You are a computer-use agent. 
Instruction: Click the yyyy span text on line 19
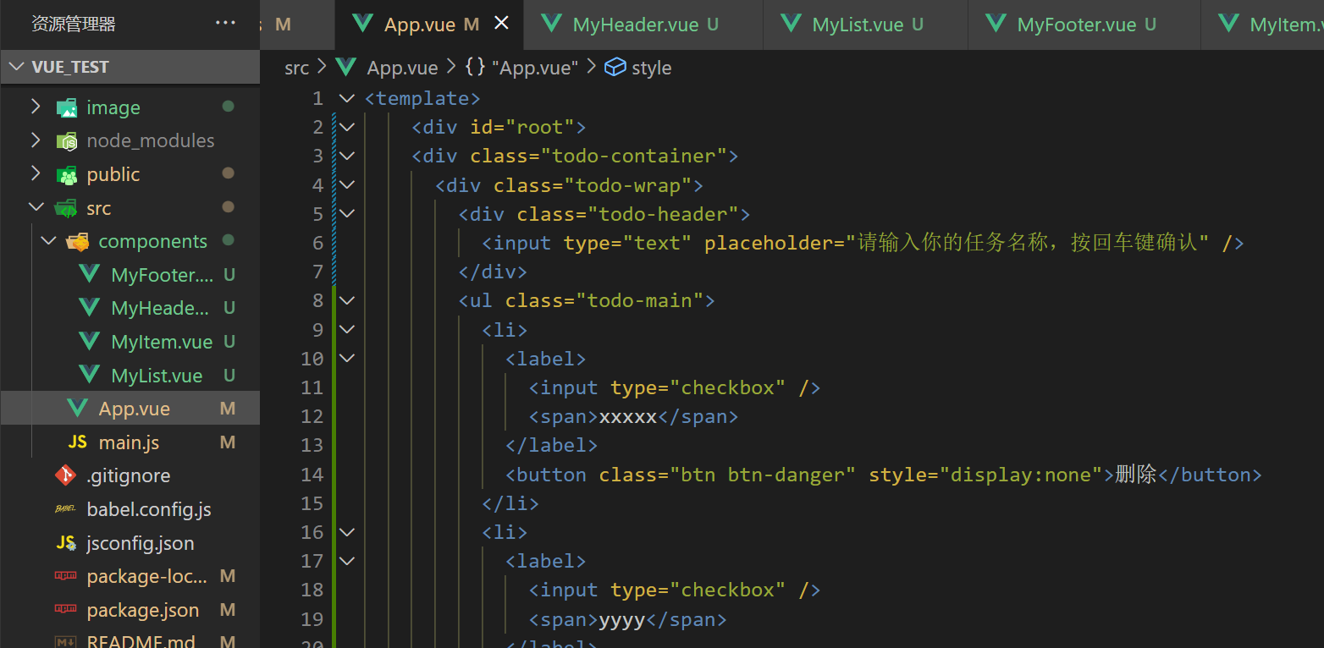pos(622,619)
